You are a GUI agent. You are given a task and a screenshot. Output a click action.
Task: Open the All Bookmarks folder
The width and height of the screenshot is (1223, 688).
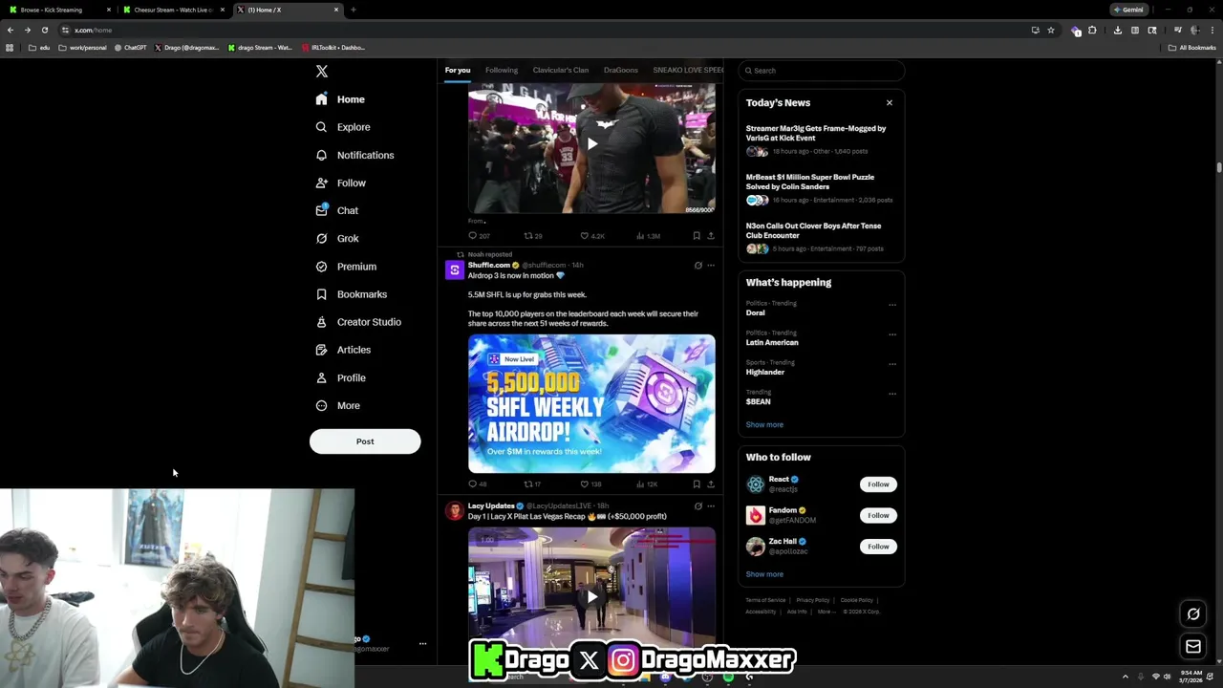coord(1191,47)
